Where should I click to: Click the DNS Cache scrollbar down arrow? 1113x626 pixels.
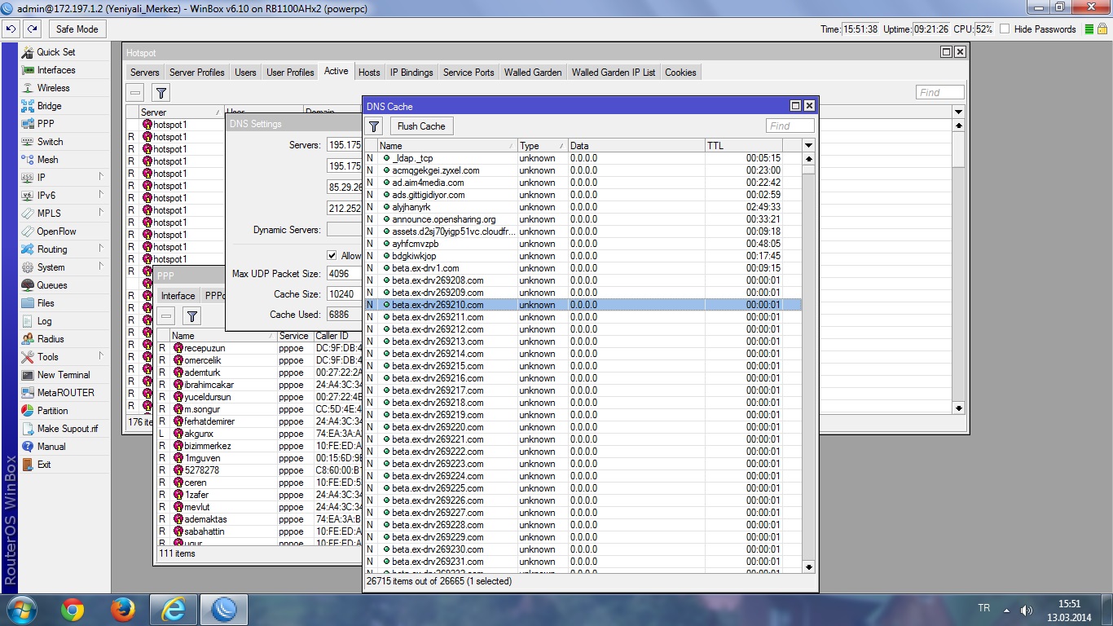pyautogui.click(x=808, y=566)
